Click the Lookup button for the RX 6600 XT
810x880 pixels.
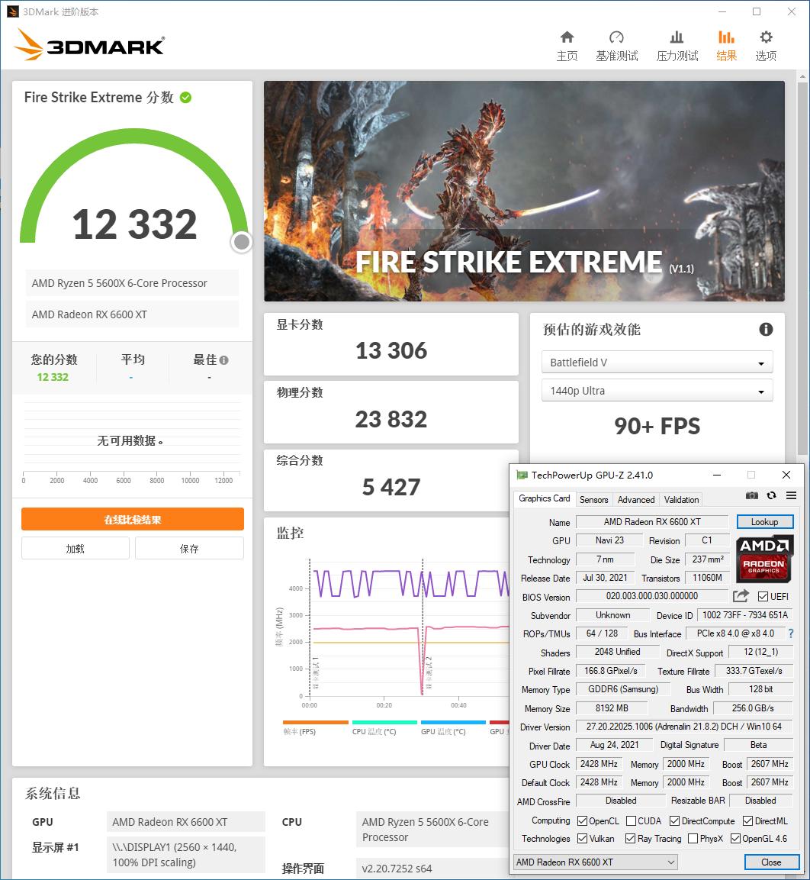(x=765, y=521)
